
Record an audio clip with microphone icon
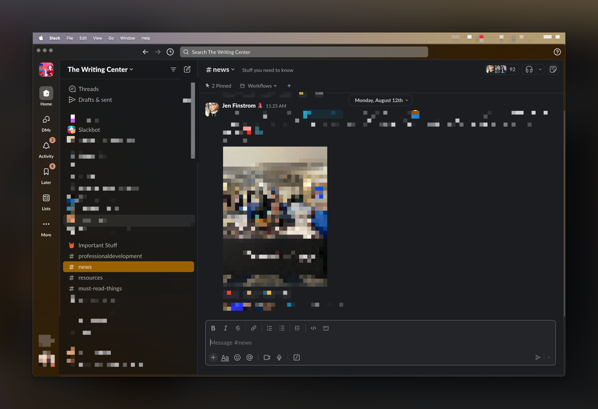(279, 358)
